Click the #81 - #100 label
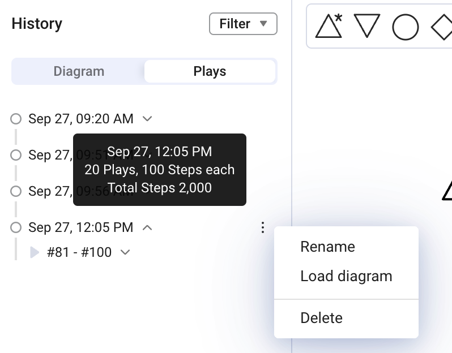452x353 pixels. pos(79,252)
